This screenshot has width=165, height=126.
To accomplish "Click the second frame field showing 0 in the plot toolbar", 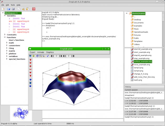I will coord(69,56).
